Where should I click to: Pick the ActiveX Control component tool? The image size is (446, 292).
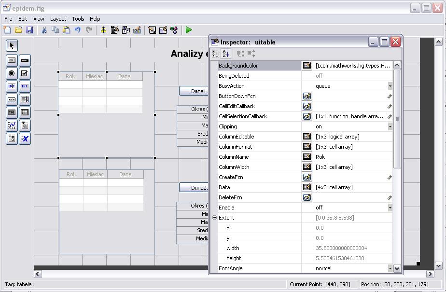click(25, 139)
